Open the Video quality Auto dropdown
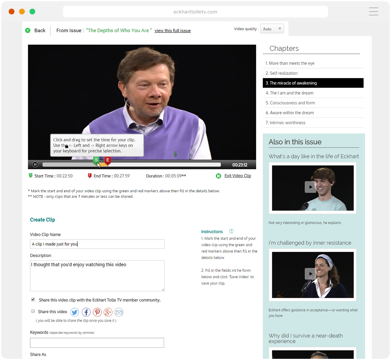Image resolution: width=391 pixels, height=359 pixels. click(272, 29)
